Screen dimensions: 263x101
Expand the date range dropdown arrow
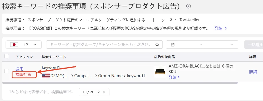pos(232,45)
